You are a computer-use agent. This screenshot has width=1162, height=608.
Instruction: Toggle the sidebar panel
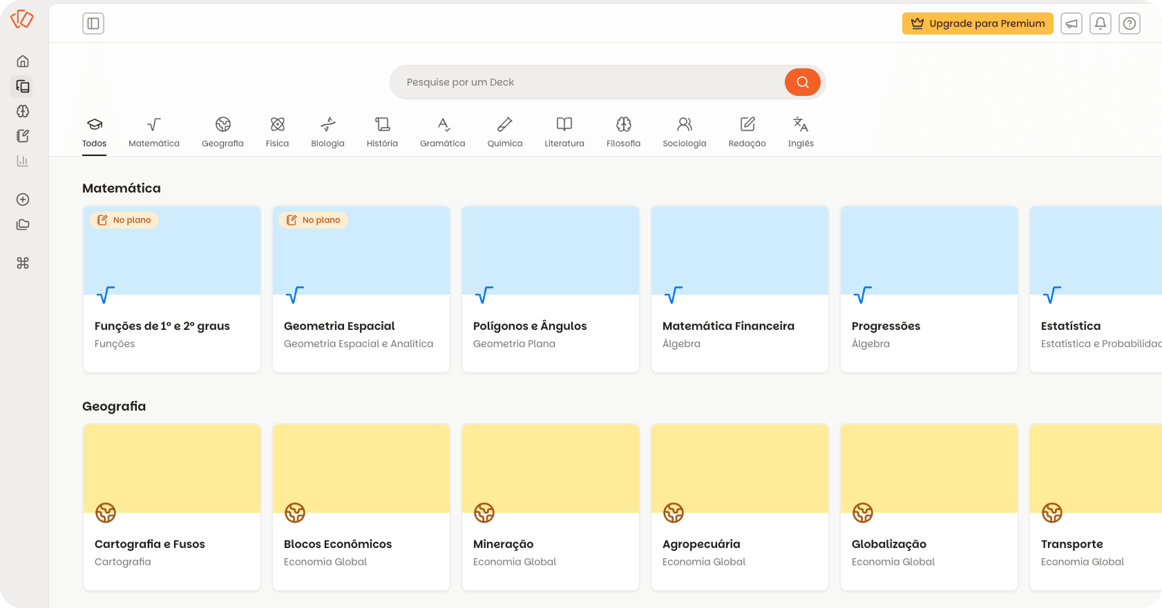93,23
